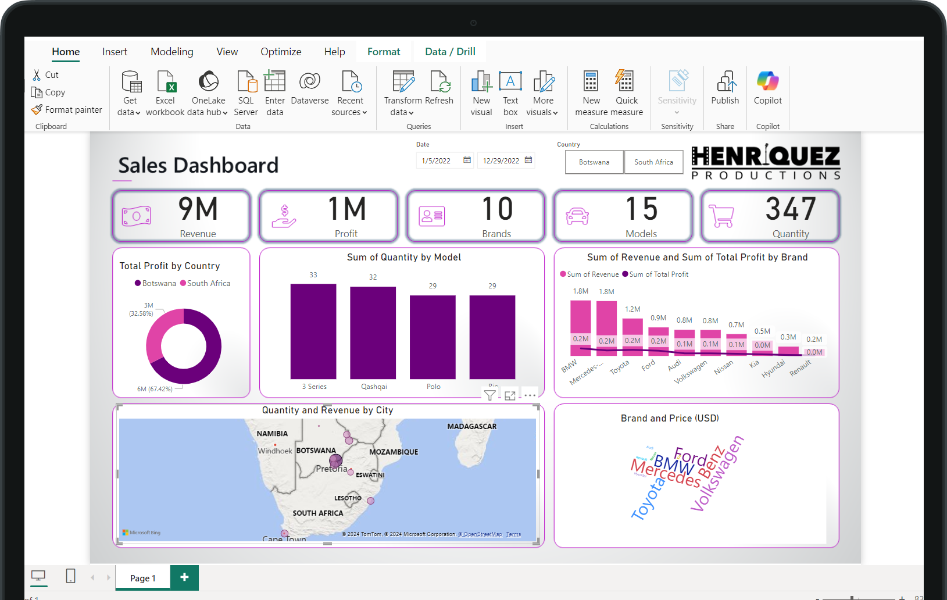This screenshot has height=600, width=947.
Task: Toggle Botswana legend in donut chart
Action: [155, 283]
